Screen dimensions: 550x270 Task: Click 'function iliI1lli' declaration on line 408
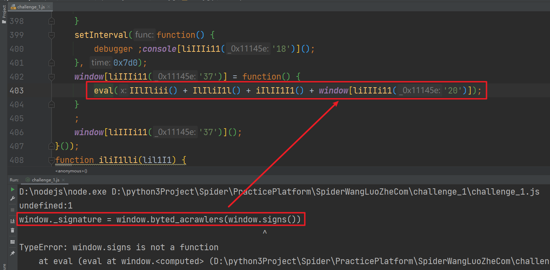121,160
